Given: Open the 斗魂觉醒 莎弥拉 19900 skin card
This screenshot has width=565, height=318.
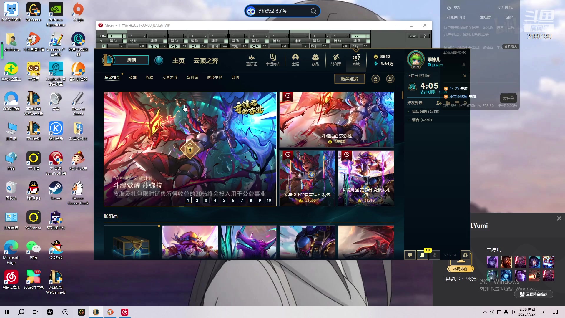Looking at the screenshot, I should pos(337,120).
